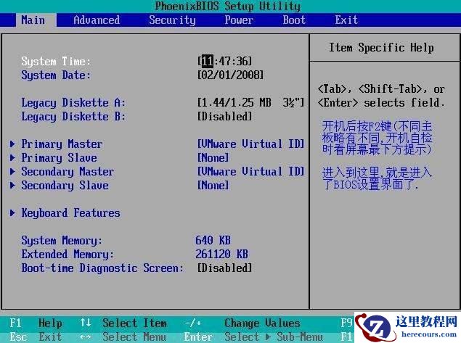The height and width of the screenshot is (343, 461).
Task: Click the Esc Exit hint
Action: pos(36,336)
